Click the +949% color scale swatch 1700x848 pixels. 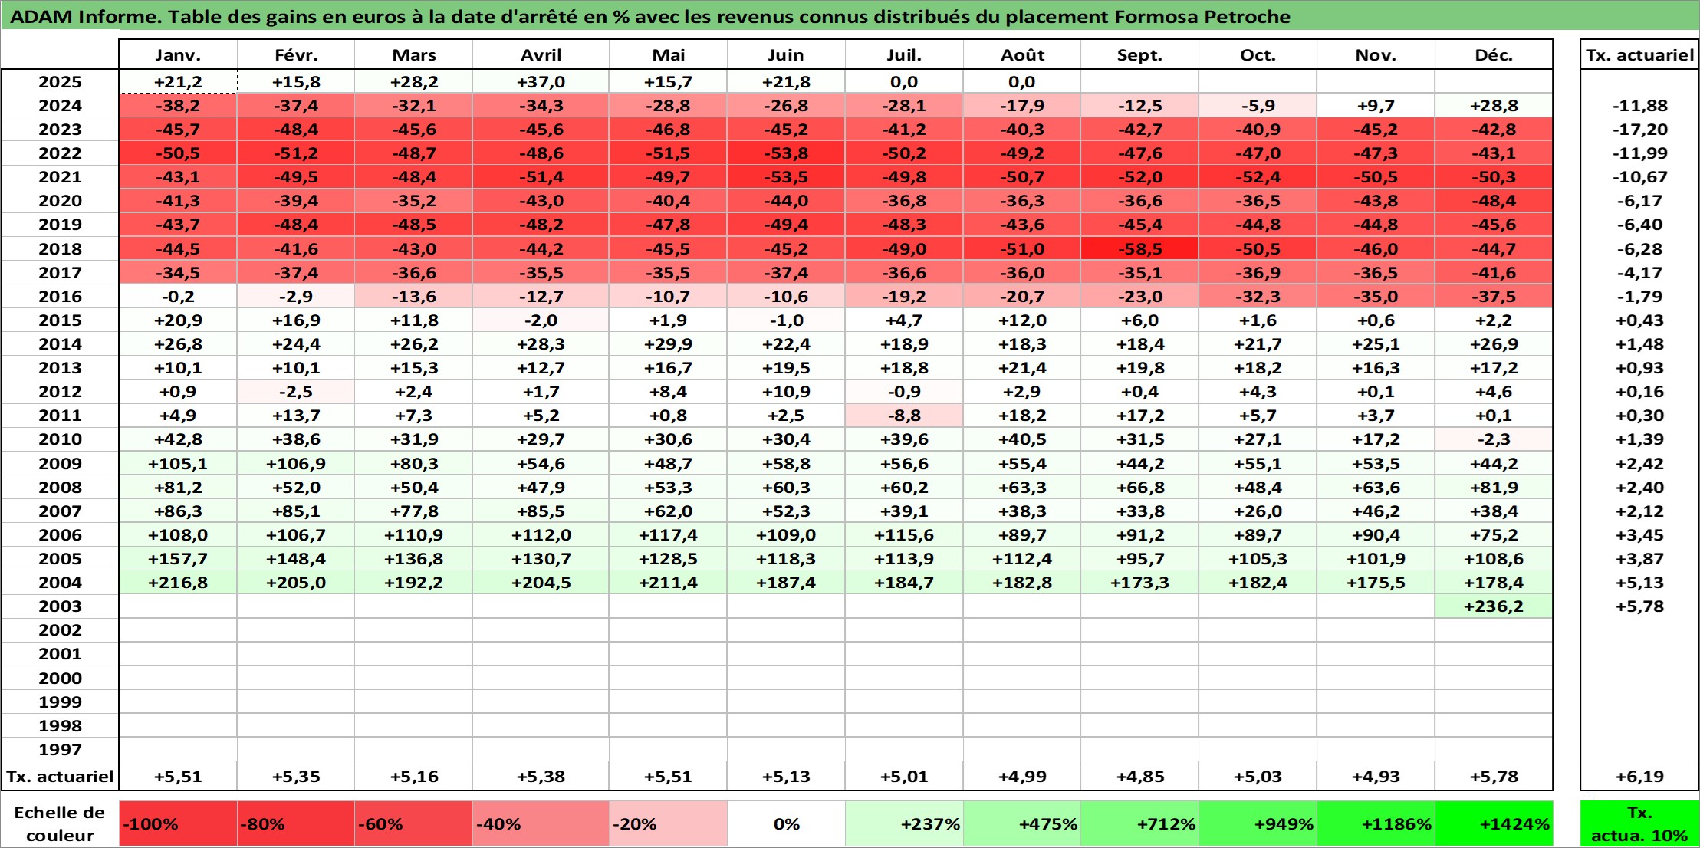1258,824
